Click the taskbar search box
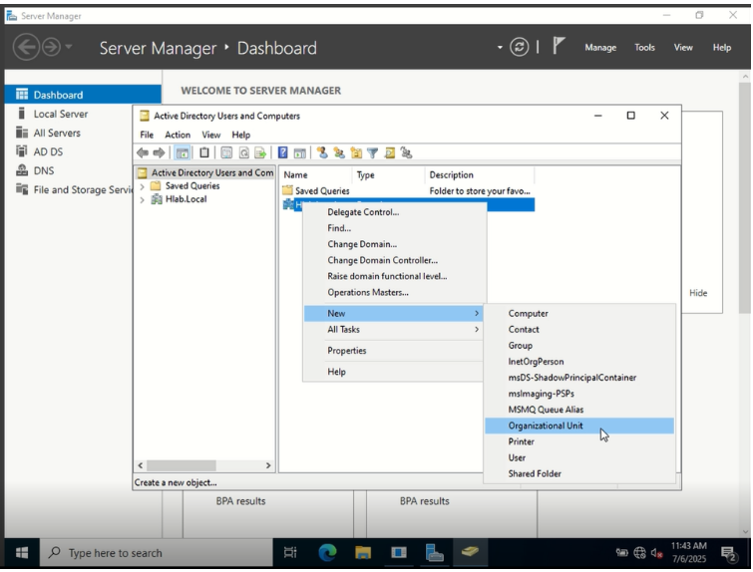The width and height of the screenshot is (753, 572). click(x=156, y=553)
